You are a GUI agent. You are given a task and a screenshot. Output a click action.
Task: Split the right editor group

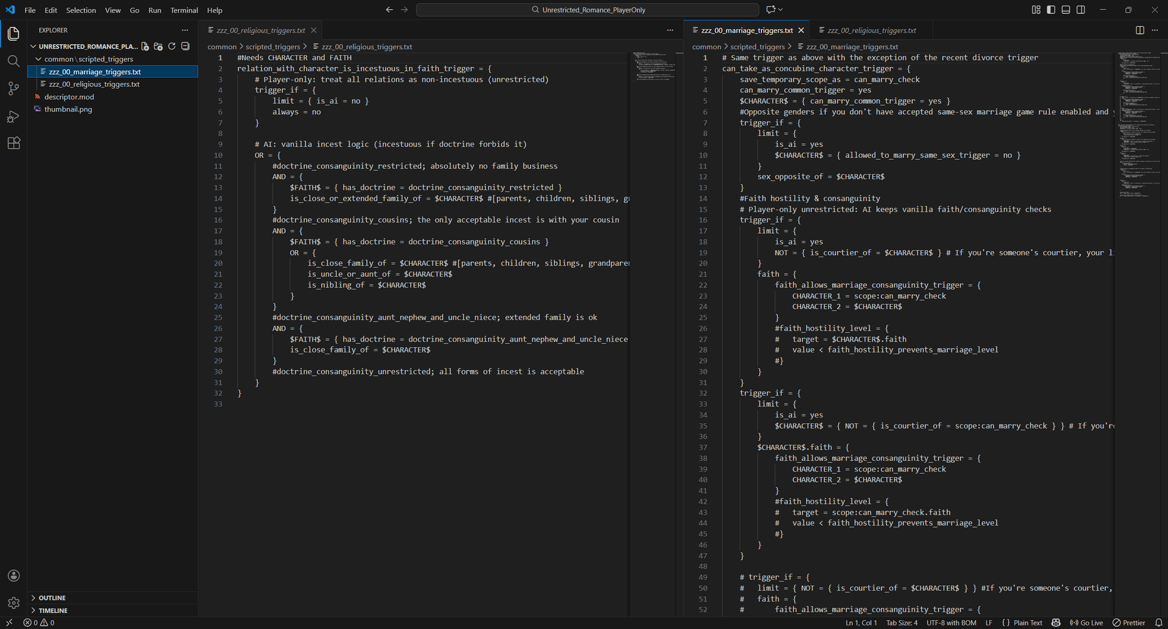[1139, 30]
